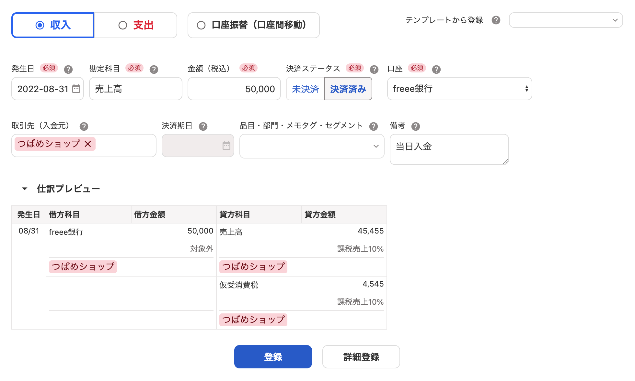Click the help icon next to 品目・部門・メモタグ・セグメント
The width and height of the screenshot is (635, 381).
tap(373, 126)
